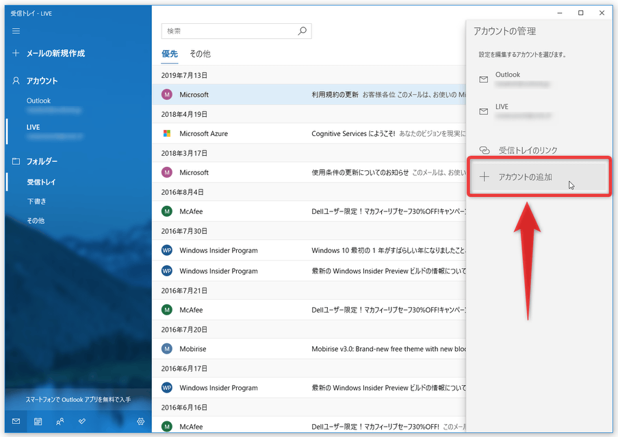
Task: Click the plus icon for アカウントの追加
Action: tap(485, 176)
